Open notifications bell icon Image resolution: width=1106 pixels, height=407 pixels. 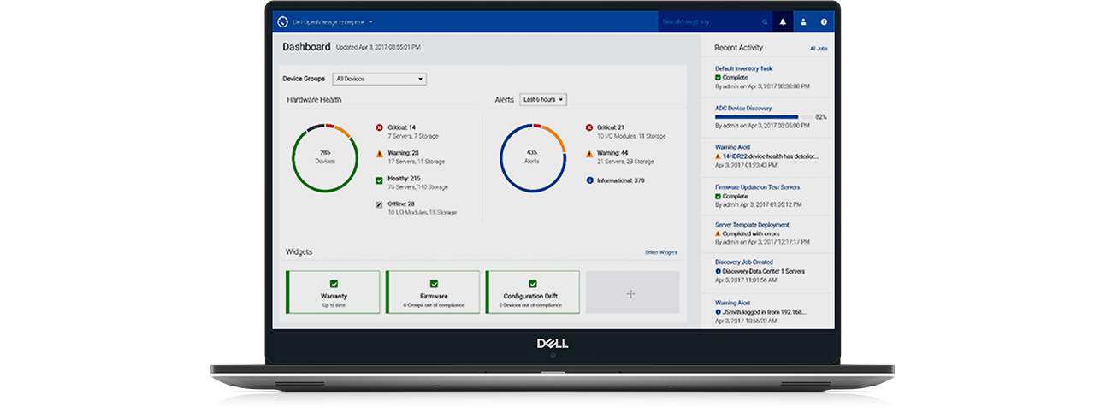[783, 22]
